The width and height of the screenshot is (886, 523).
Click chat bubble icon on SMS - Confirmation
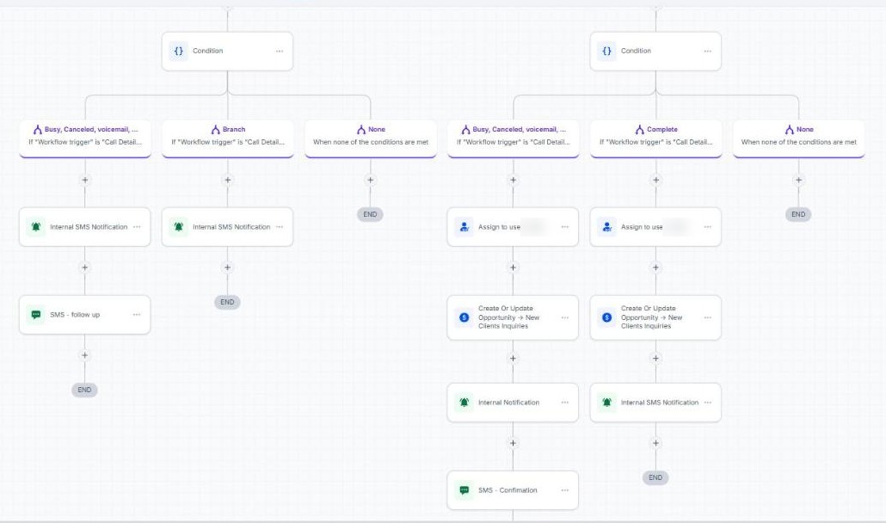tap(464, 490)
